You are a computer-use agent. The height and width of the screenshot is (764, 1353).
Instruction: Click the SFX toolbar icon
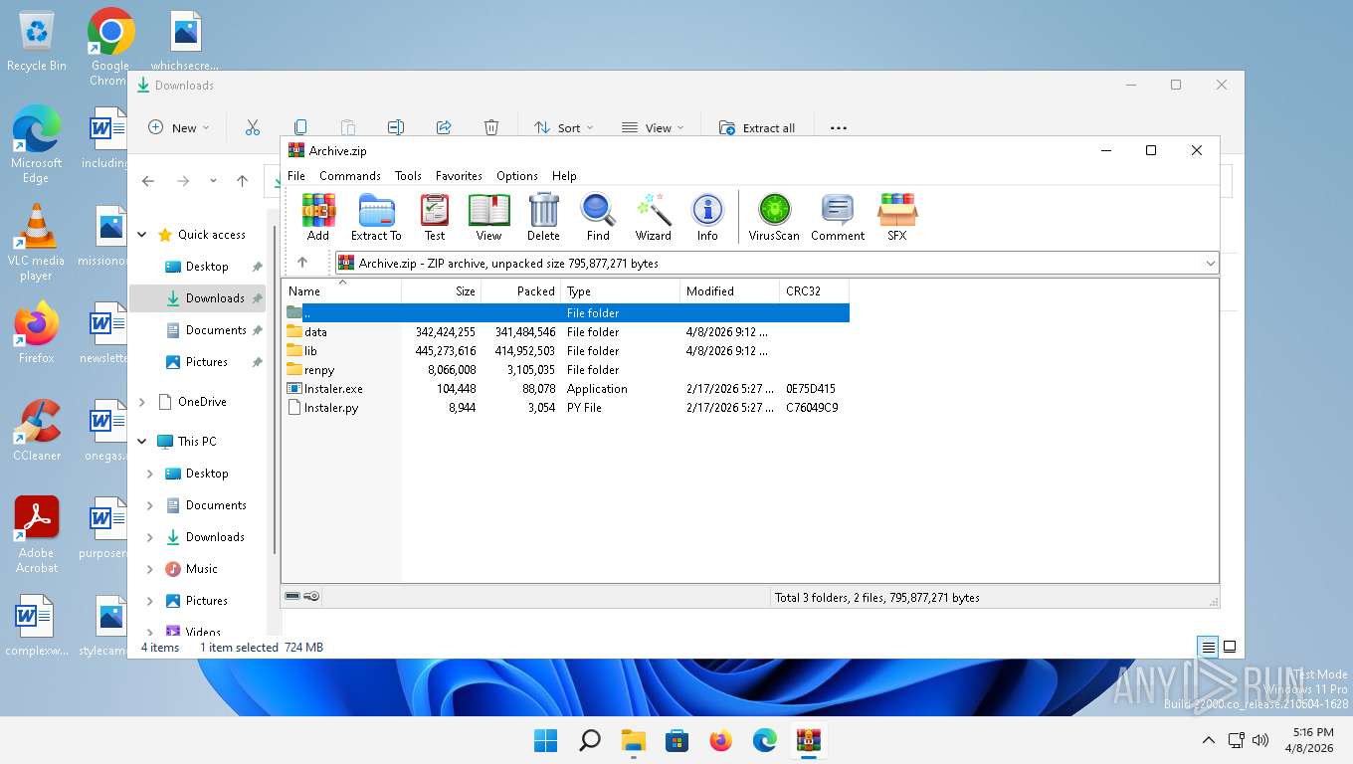tap(897, 217)
